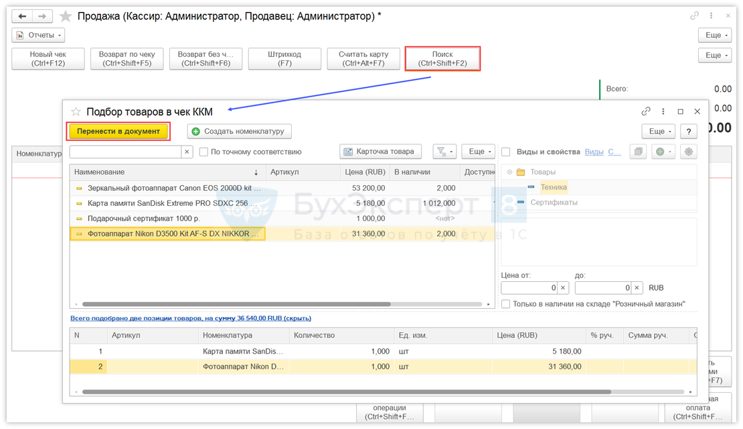Check Только в наличии на складе option
Image resolution: width=743 pixels, height=429 pixels.
click(x=506, y=304)
